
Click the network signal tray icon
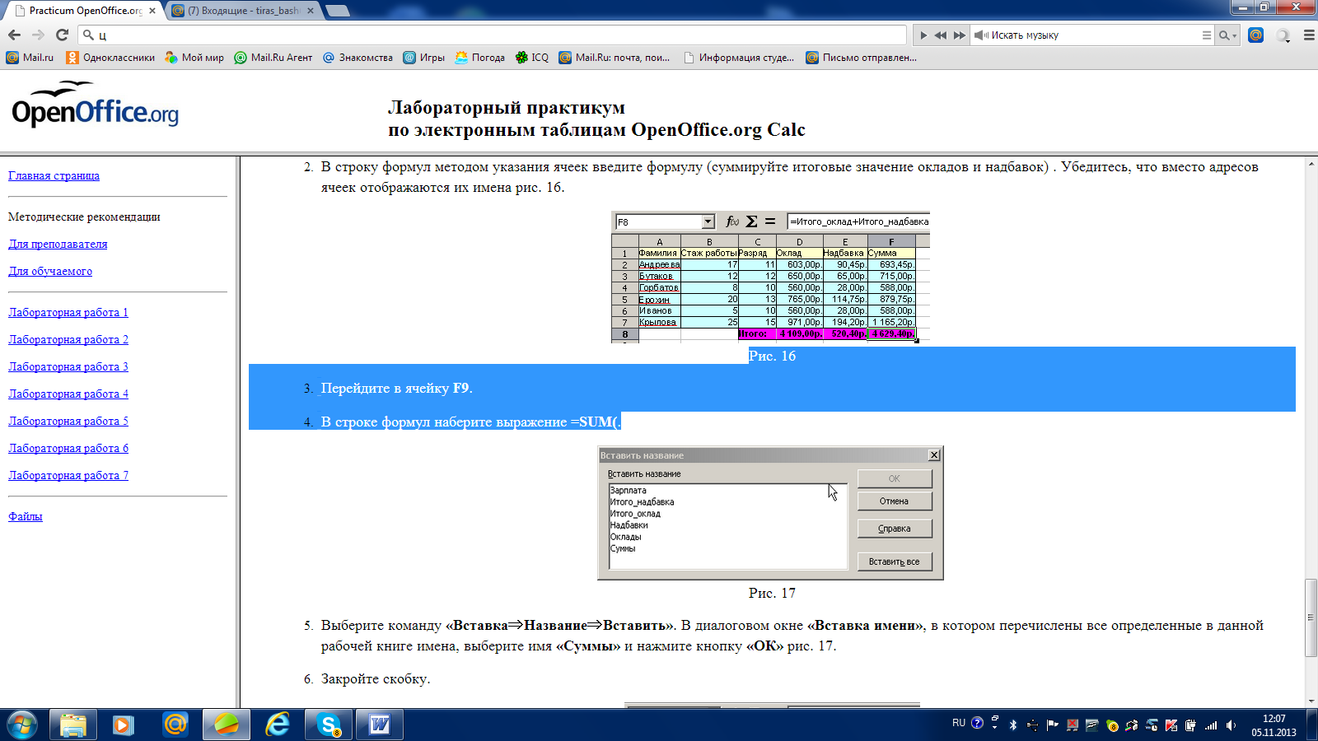(x=1211, y=725)
